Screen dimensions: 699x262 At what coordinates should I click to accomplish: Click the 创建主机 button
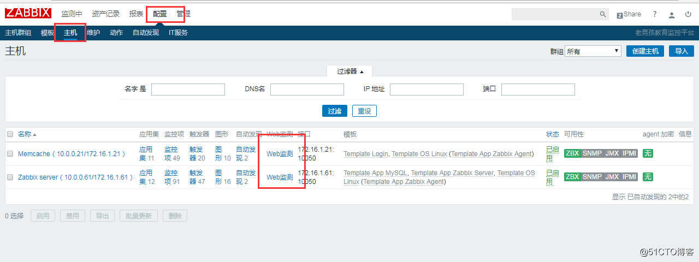click(645, 51)
